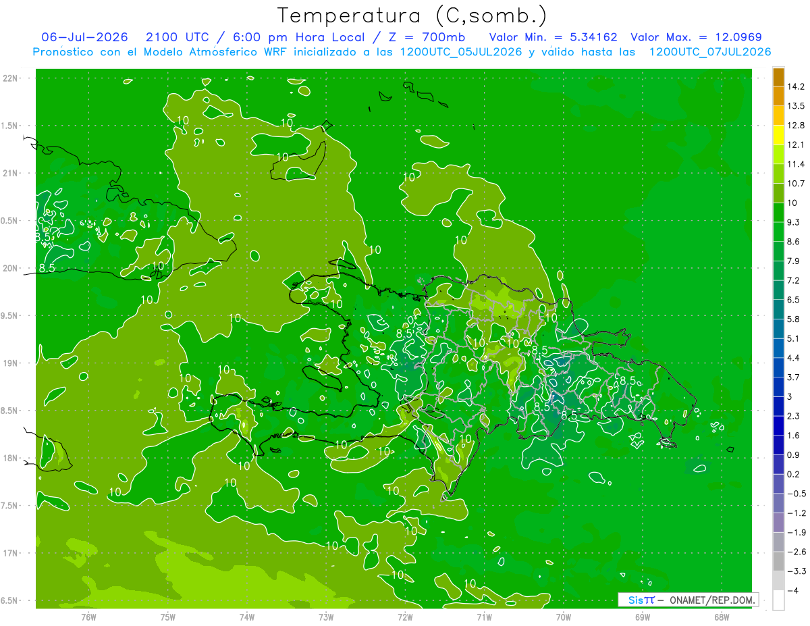This screenshot has height=626, width=810.
Task: Click the "21N" latitude axis label
Action: [x=10, y=173]
